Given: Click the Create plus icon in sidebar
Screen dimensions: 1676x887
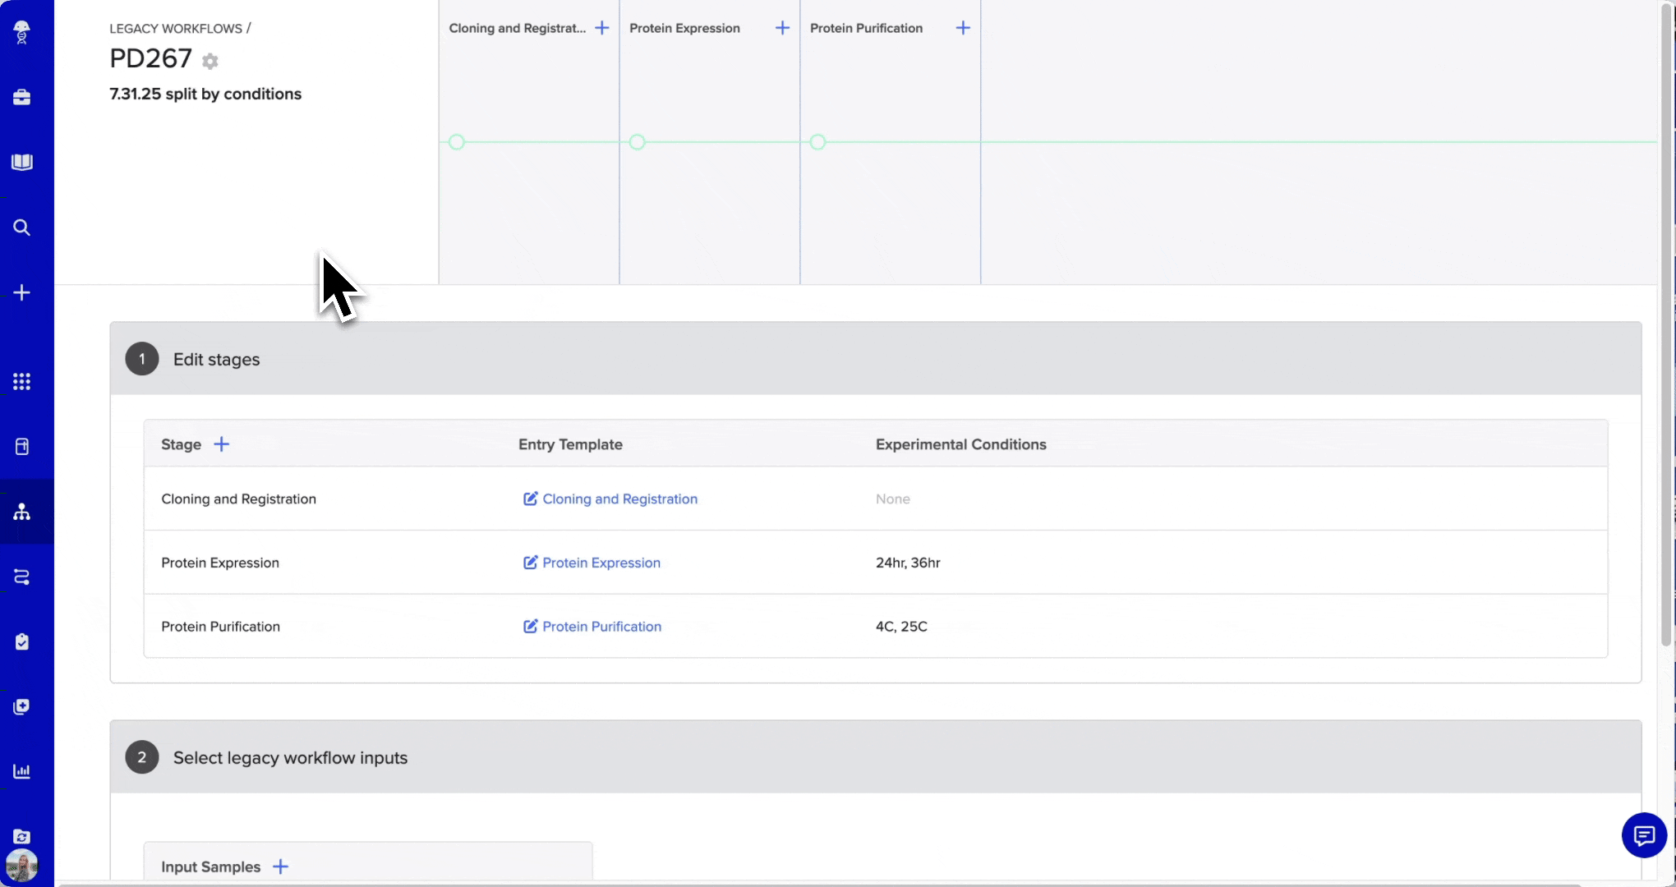Looking at the screenshot, I should [22, 292].
